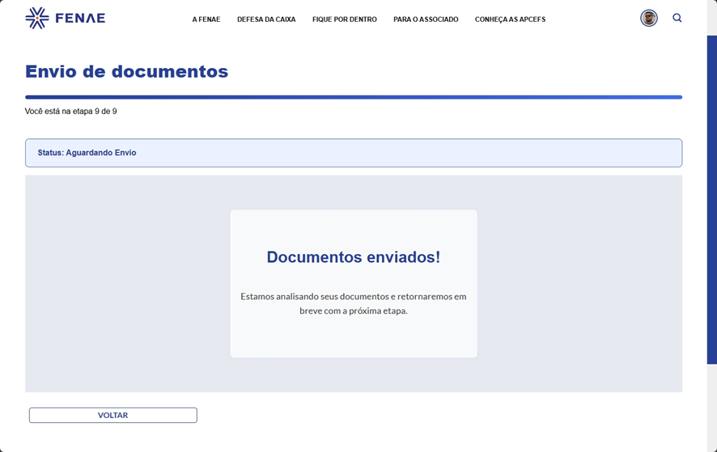Click the Estamos analisando seus documentos message

353,303
